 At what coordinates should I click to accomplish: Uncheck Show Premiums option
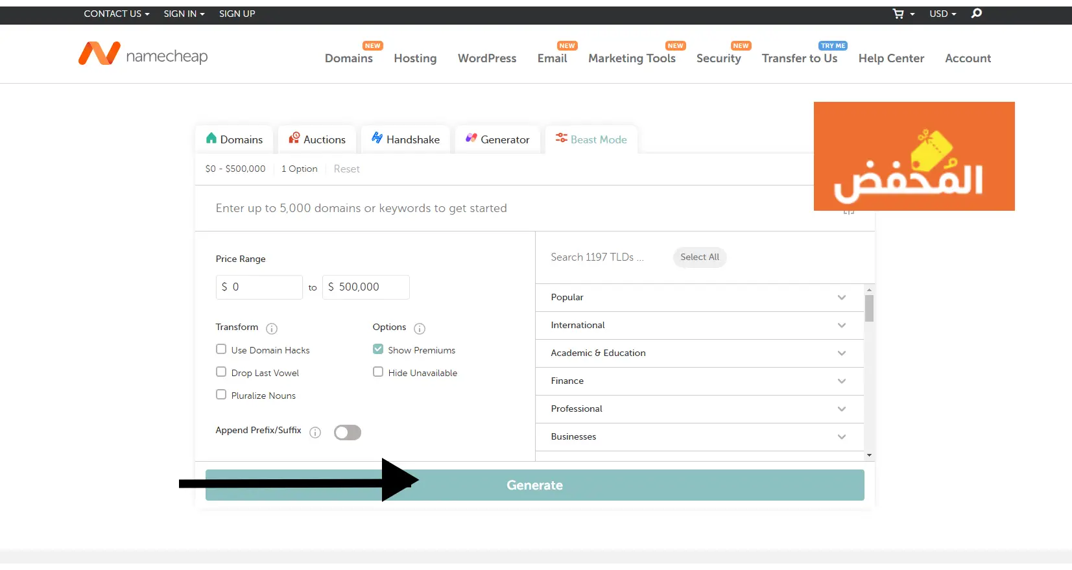[378, 350]
